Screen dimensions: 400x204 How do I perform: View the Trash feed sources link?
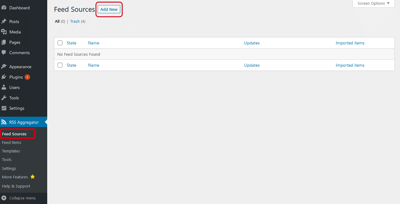[75, 21]
